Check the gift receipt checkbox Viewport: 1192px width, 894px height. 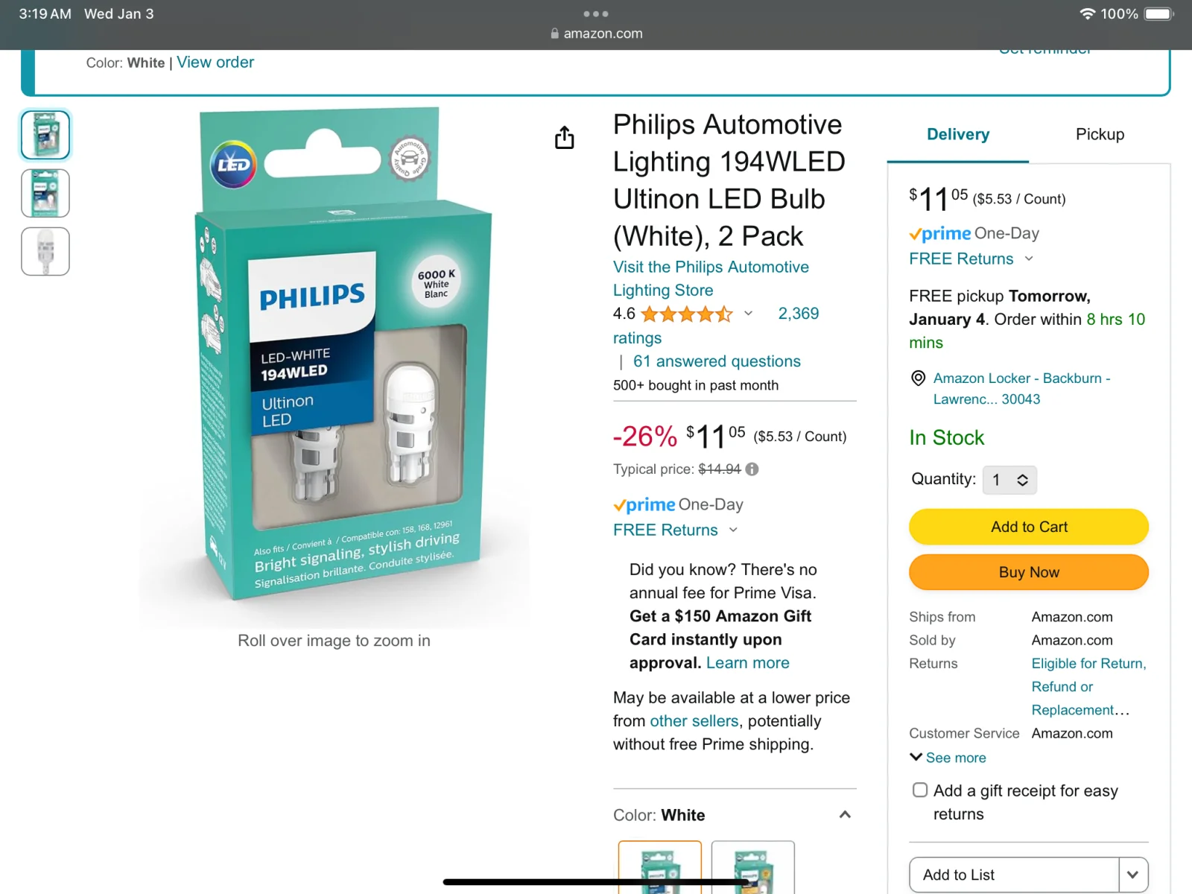(x=921, y=790)
